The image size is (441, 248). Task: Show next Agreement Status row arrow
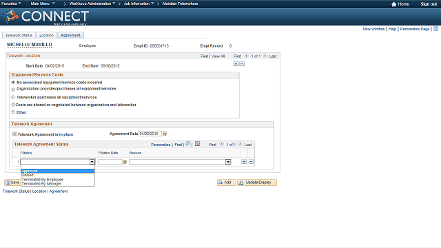(240, 144)
